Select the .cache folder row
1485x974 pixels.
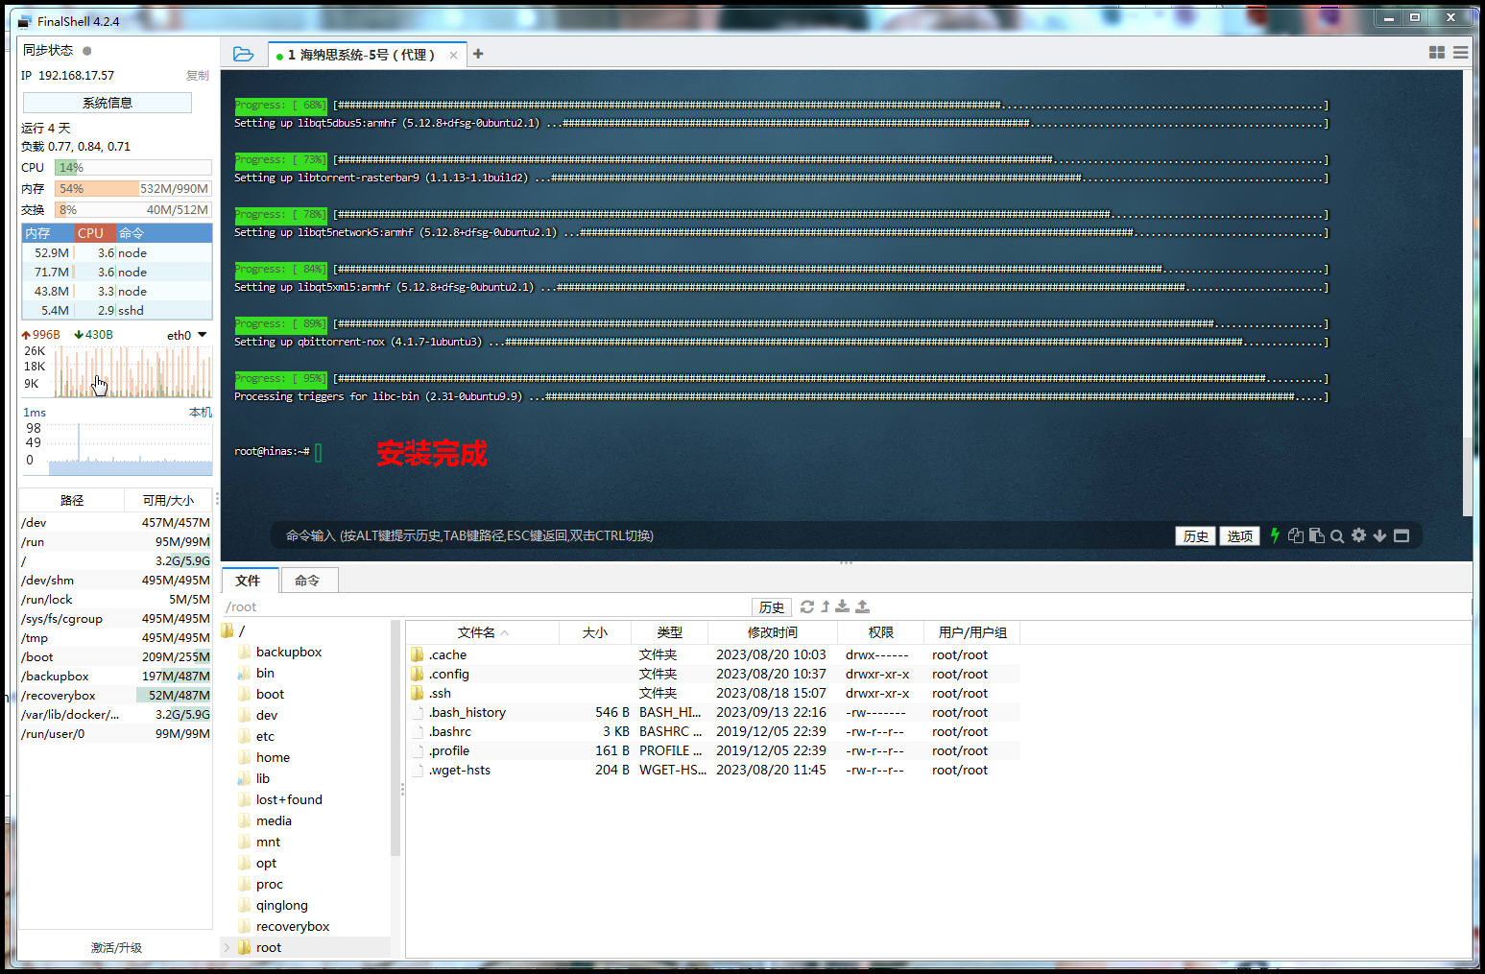(712, 654)
